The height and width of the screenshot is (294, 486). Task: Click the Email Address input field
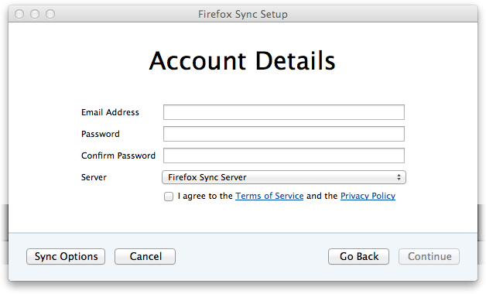pyautogui.click(x=283, y=112)
